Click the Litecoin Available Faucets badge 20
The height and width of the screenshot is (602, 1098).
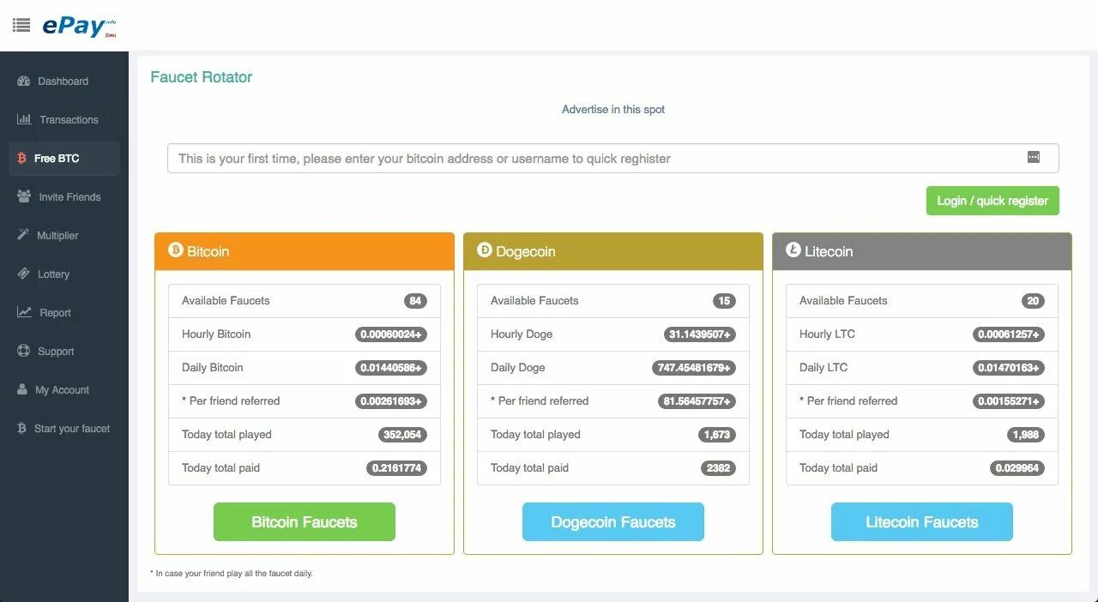pos(1033,301)
